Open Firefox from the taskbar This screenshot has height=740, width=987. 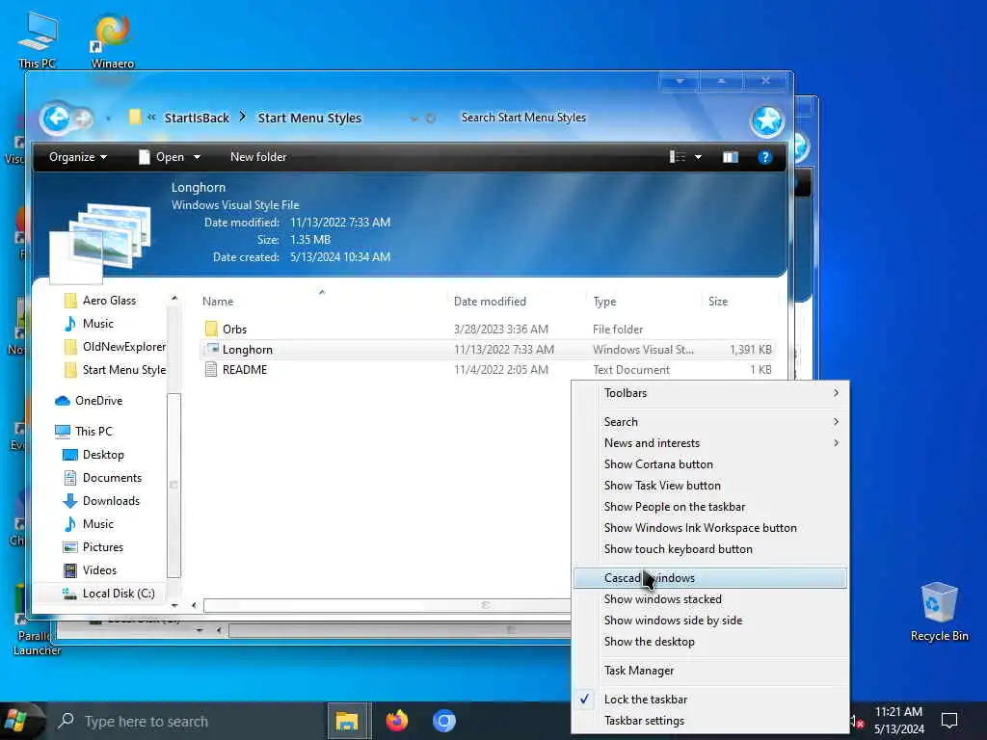point(396,721)
